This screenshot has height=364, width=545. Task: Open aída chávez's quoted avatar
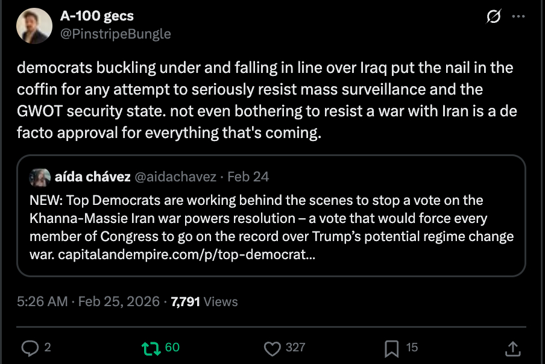point(42,177)
